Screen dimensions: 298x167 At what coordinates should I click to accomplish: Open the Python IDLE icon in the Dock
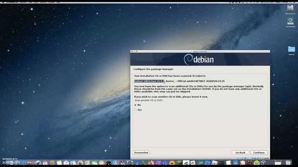(x=193, y=163)
